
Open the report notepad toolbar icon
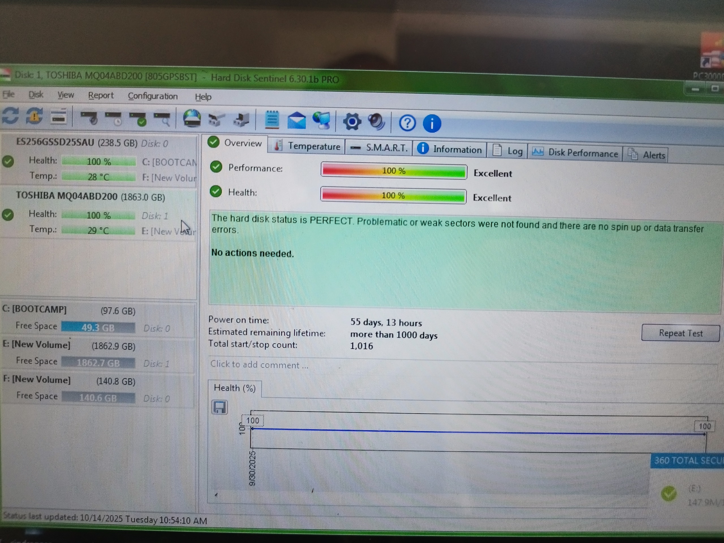(x=272, y=120)
